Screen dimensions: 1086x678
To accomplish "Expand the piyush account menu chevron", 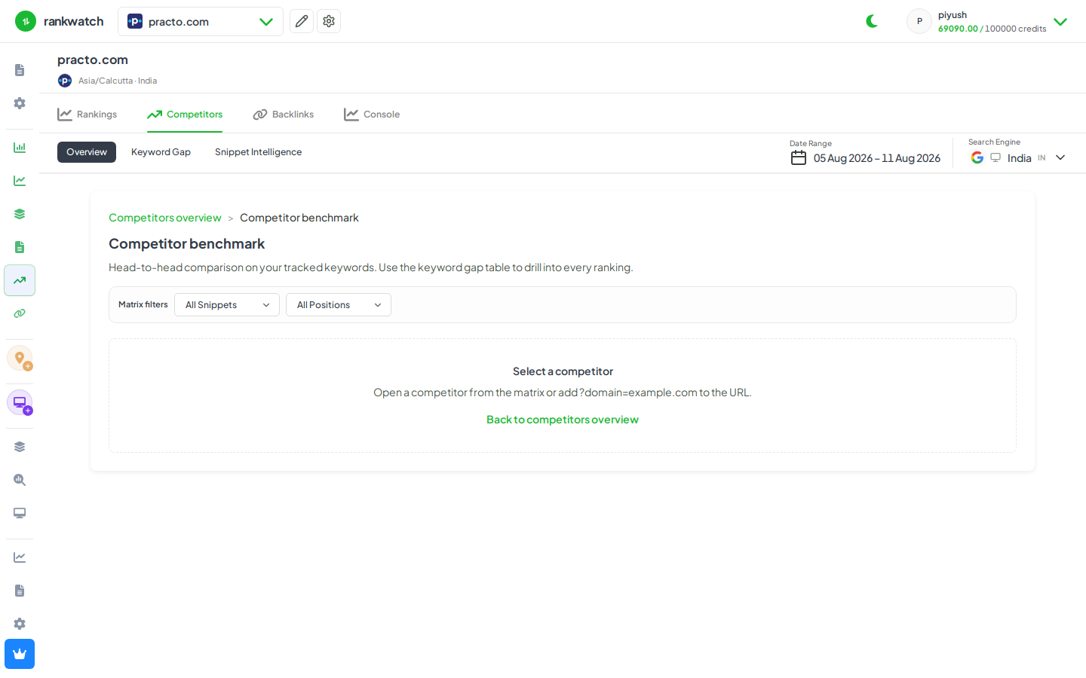I will pyautogui.click(x=1060, y=22).
